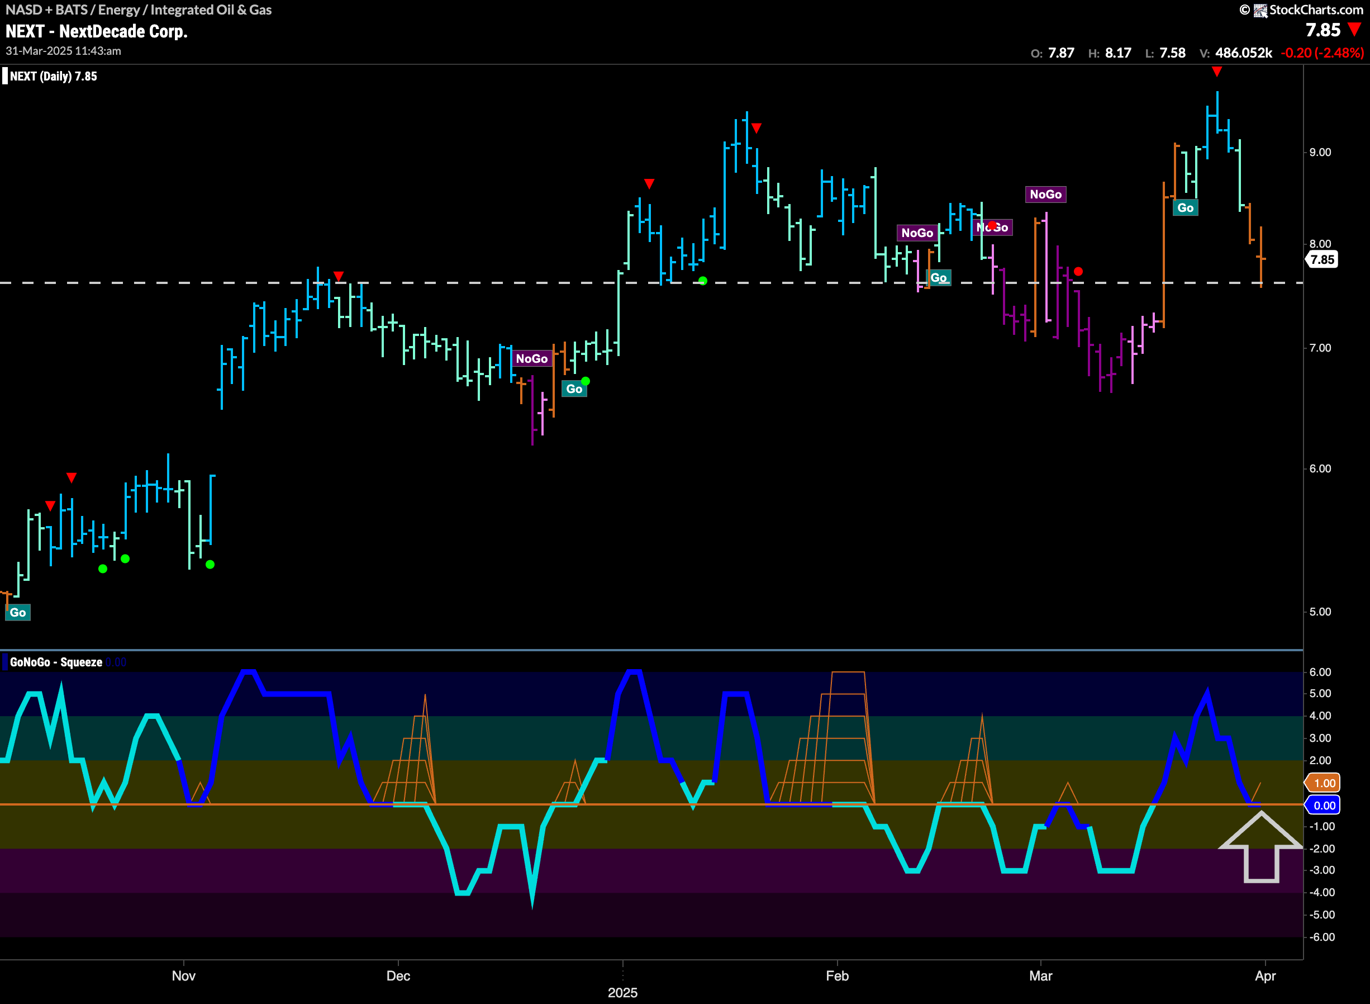
Task: Click the green dot below early November bars
Action: coord(210,565)
